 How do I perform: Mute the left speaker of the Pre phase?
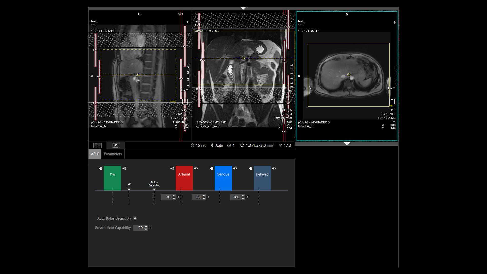pyautogui.click(x=100, y=168)
